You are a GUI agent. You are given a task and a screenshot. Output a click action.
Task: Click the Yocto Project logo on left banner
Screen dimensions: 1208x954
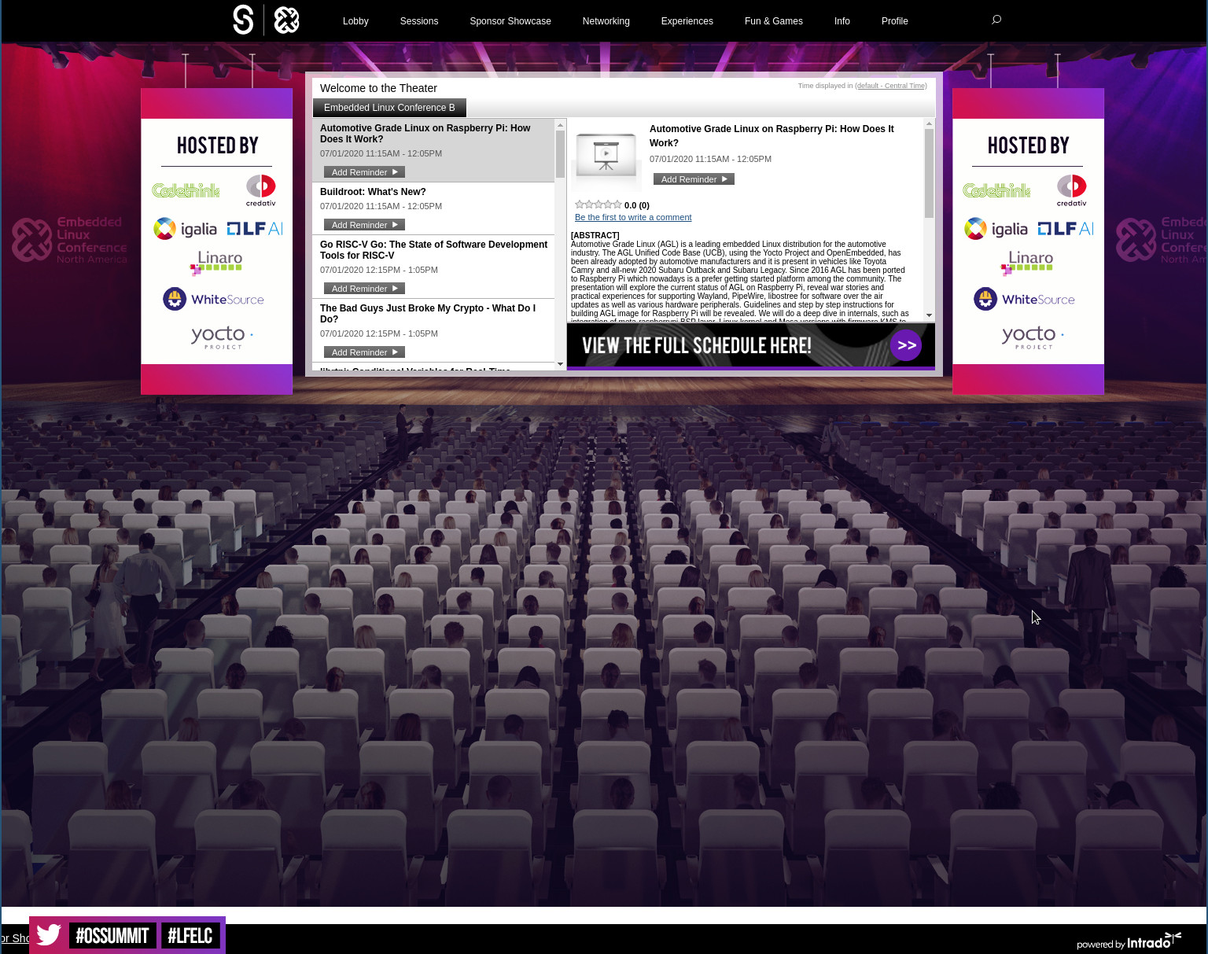click(222, 337)
